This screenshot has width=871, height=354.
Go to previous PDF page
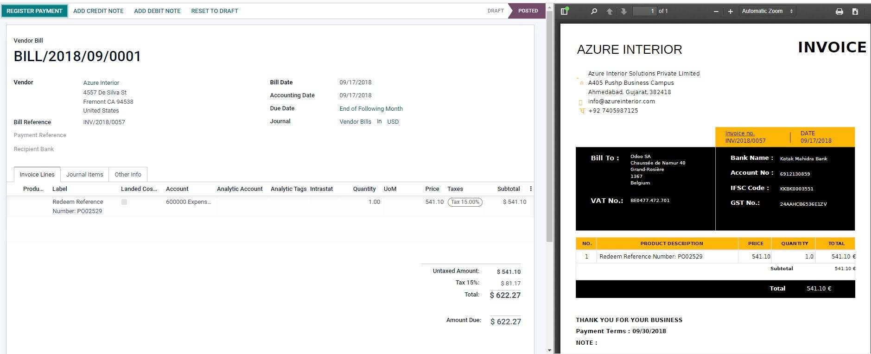tap(610, 11)
